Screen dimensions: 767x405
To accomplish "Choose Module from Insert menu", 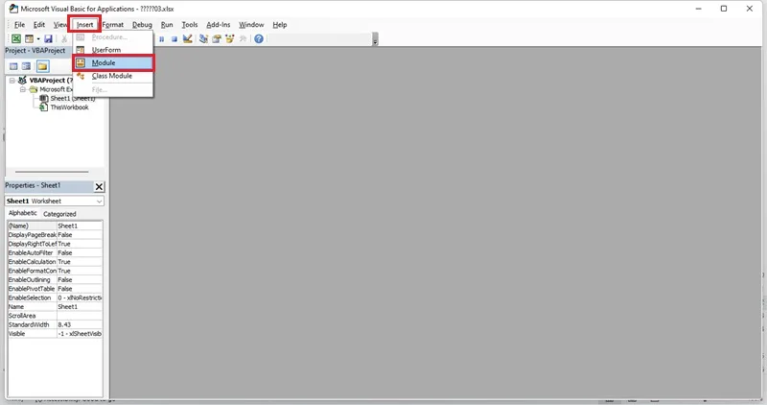I will [113, 62].
